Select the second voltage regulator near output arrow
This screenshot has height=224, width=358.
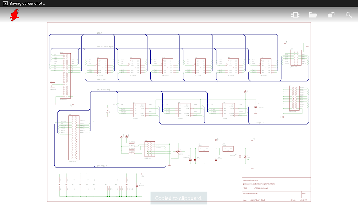(x=228, y=149)
